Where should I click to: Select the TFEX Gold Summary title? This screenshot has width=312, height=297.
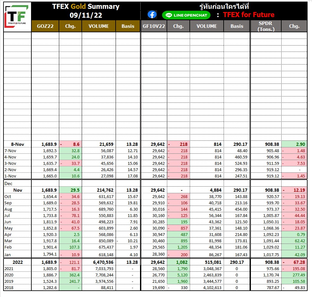tap(86, 6)
